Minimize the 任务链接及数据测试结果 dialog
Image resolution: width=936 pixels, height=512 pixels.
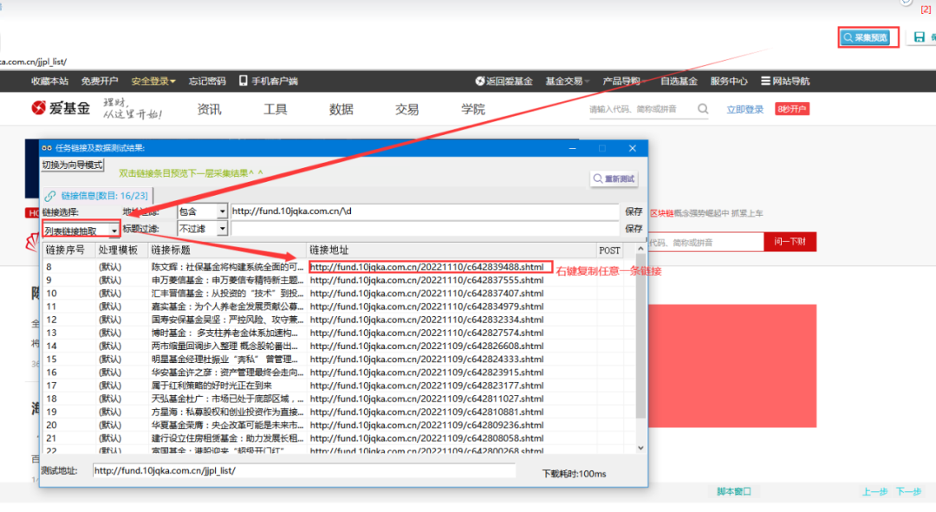573,148
